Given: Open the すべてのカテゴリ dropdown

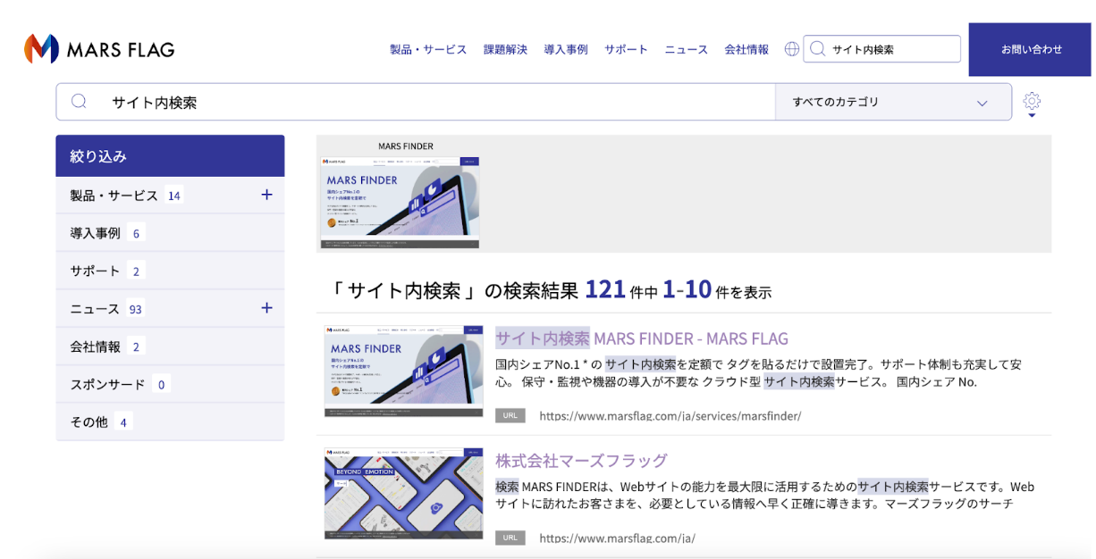Looking at the screenshot, I should tap(893, 102).
